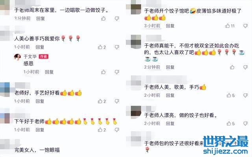Screen dimensions: 252x157
Task: Dislike the '于老师开个饺子馆吧' comment
Action: (245, 26)
